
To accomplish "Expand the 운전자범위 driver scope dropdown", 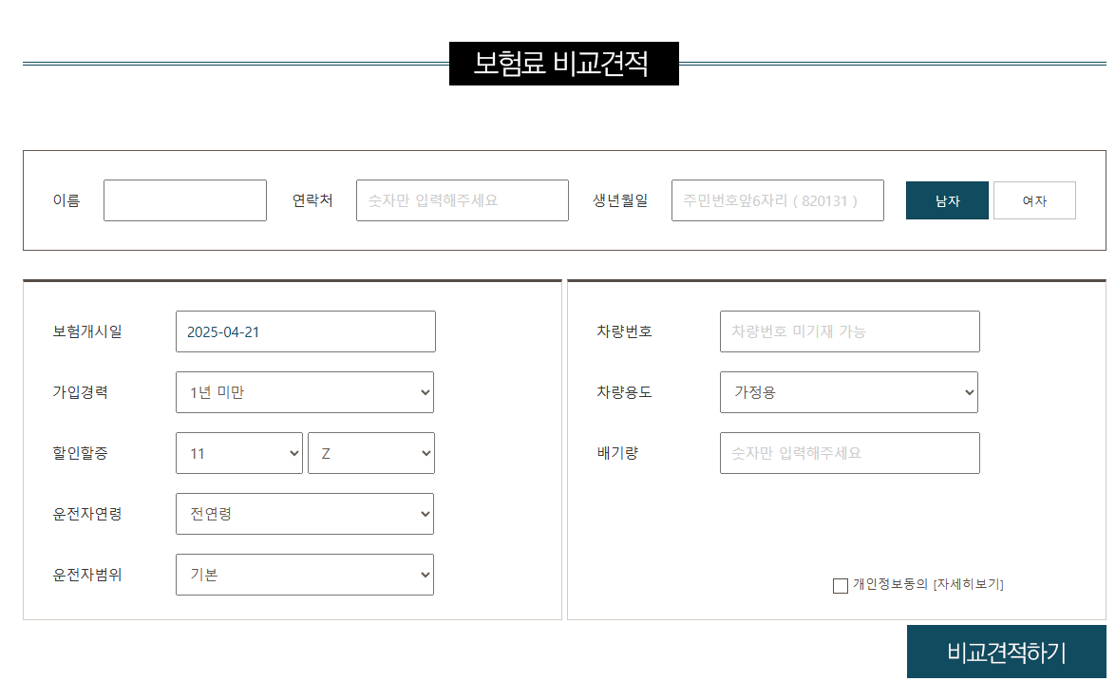I will (304, 575).
